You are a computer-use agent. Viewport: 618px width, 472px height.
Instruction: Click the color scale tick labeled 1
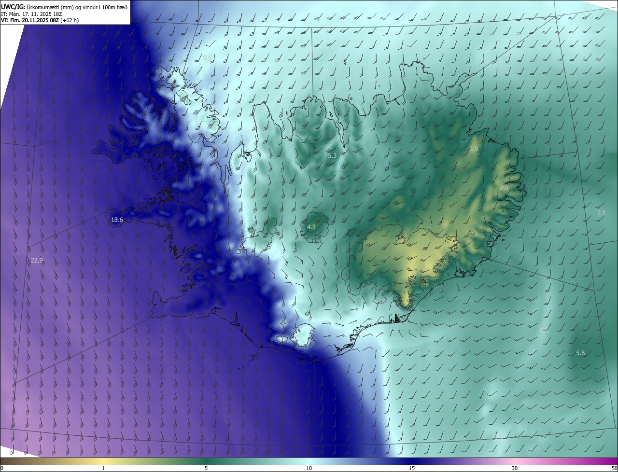[103, 468]
